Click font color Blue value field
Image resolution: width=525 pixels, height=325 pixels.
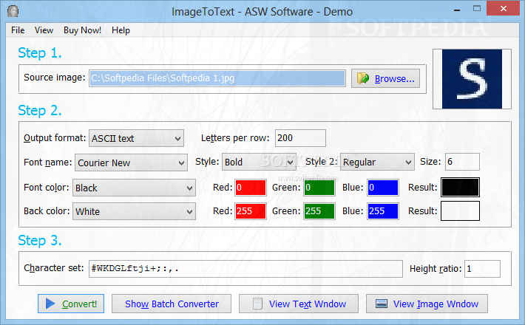coord(383,188)
